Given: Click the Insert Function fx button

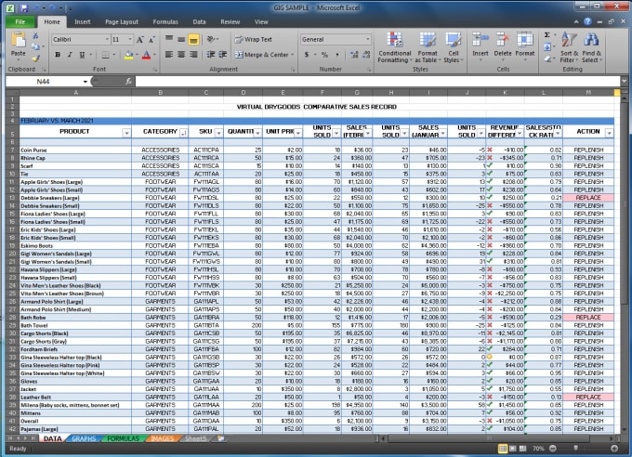Looking at the screenshot, I should [128, 82].
